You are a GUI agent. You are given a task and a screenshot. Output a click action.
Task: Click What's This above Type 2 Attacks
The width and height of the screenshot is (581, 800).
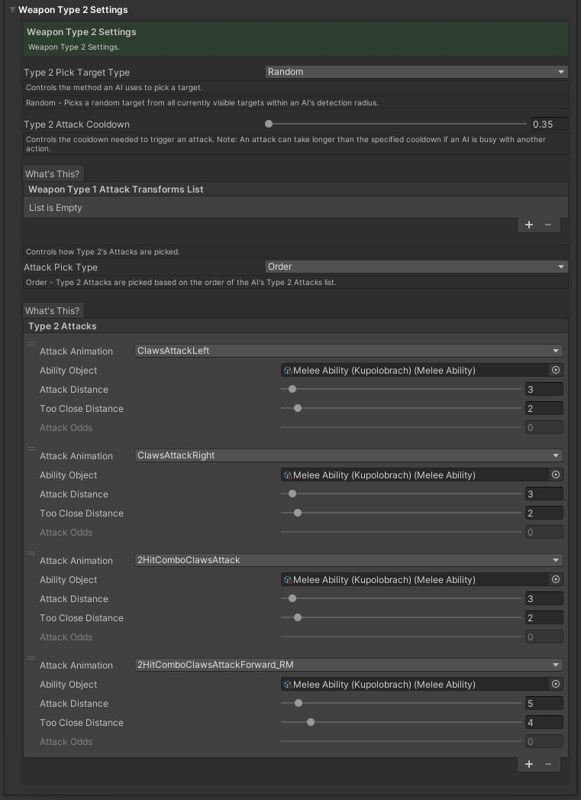[52, 310]
